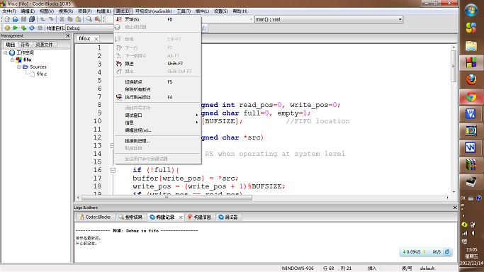
Task: Open the 视图(V) menu
Action: [x=47, y=11]
